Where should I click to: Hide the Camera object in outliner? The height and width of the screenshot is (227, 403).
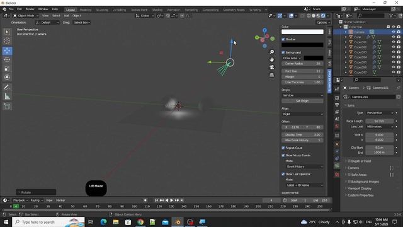(394, 32)
